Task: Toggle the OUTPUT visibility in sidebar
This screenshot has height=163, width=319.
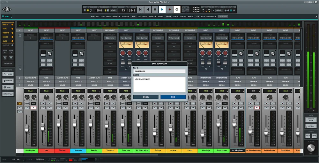Action: (x=12, y=45)
